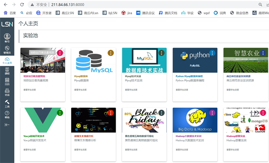Screen dimensions: 269x163
Task: View student progress on 地铁站日客流量预测 card
Action: pos(30,90)
